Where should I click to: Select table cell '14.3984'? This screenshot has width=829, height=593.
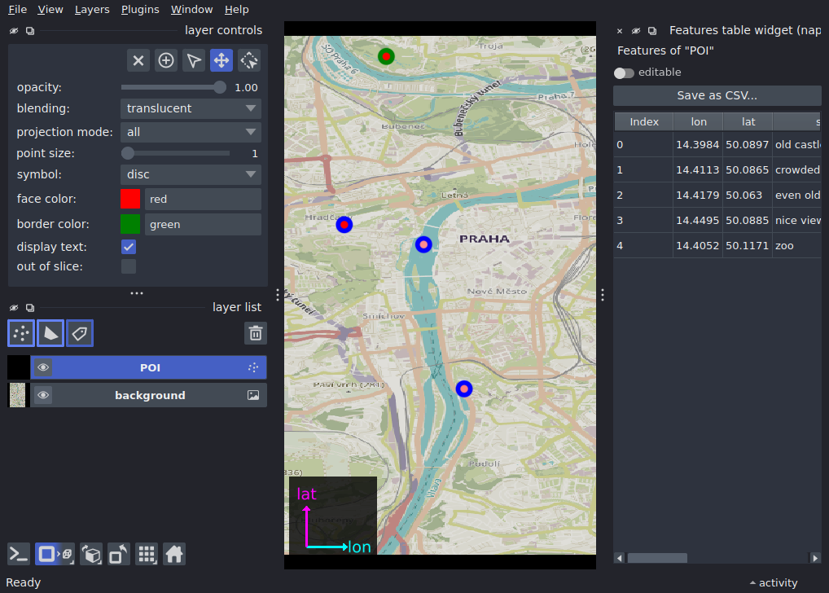tap(697, 144)
